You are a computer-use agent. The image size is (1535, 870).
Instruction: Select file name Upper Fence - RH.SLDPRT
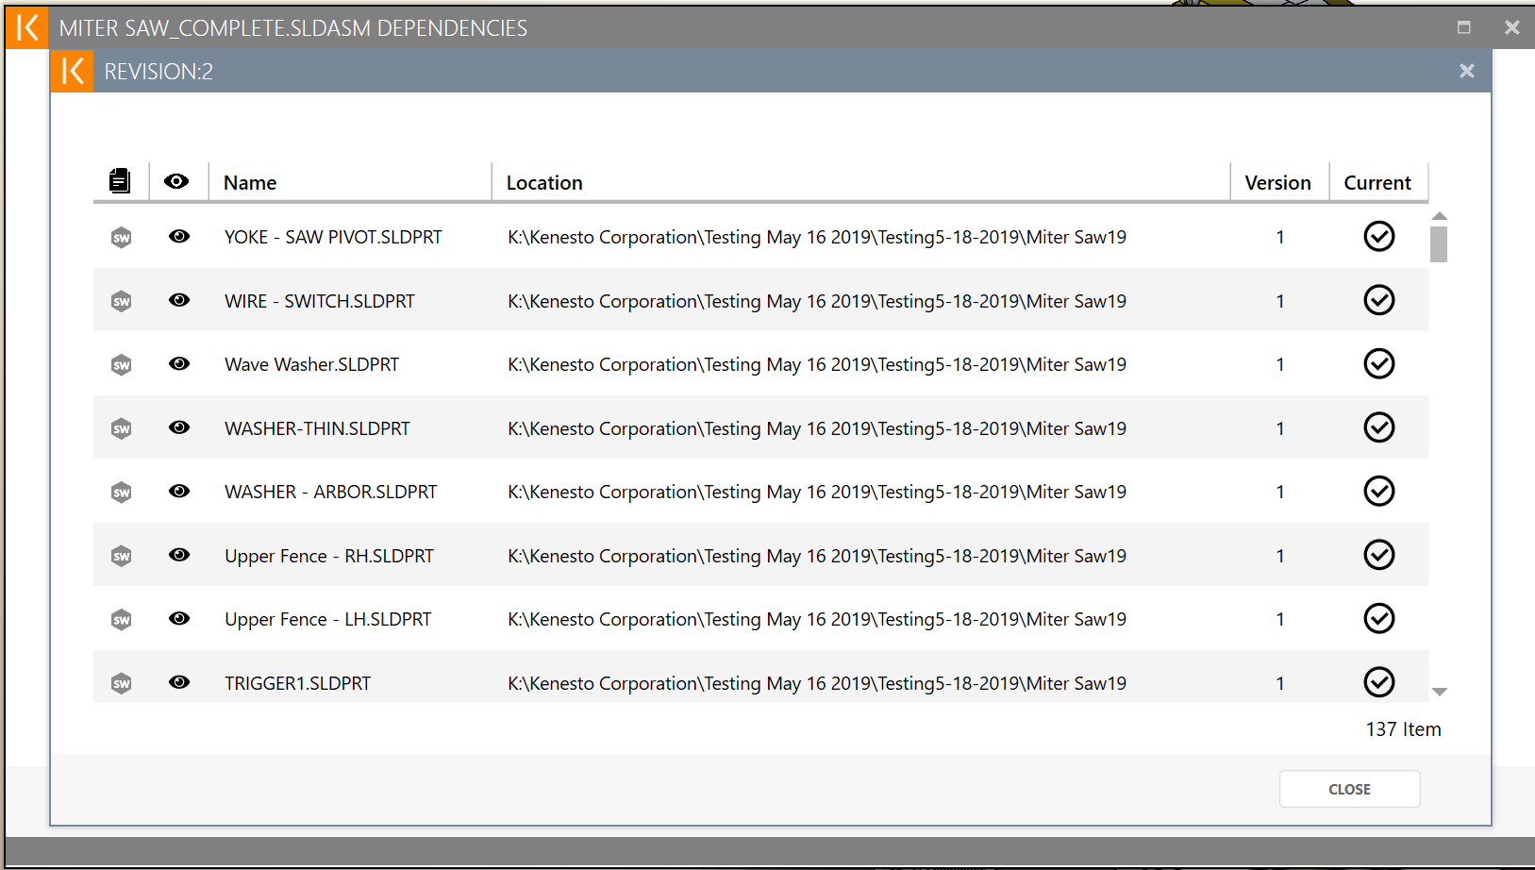click(329, 556)
